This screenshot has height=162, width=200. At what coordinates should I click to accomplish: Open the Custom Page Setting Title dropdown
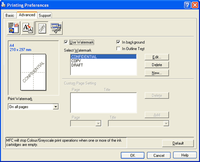click(166, 124)
